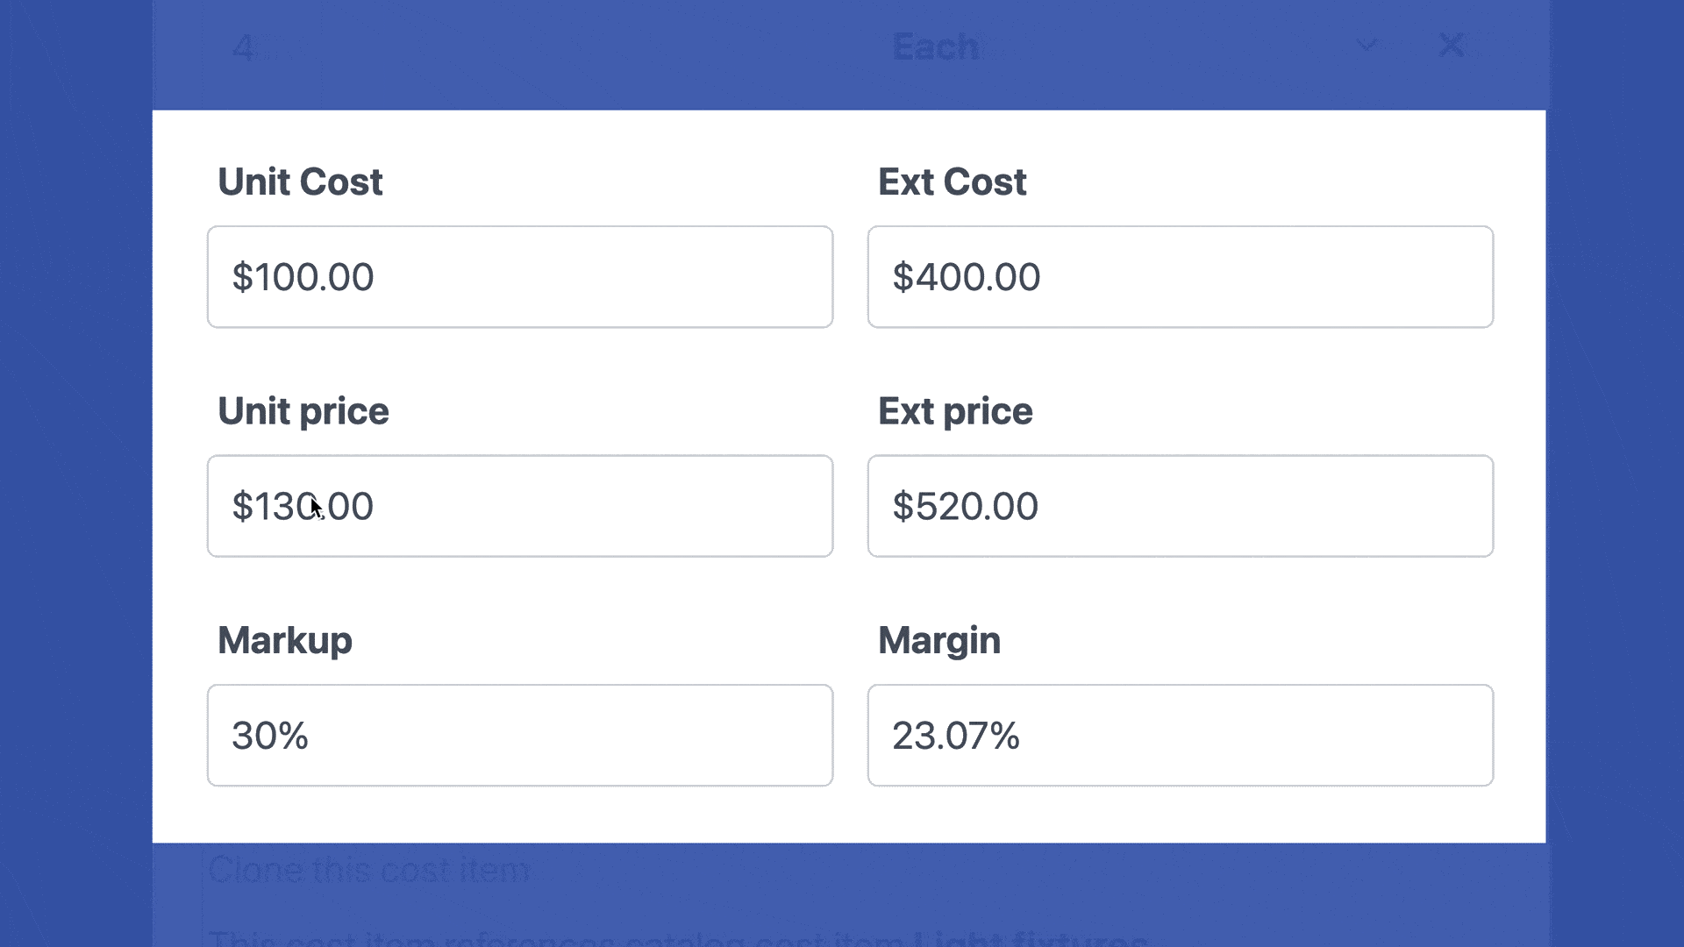The height and width of the screenshot is (947, 1684).
Task: Click the Margin label
Action: tap(938, 640)
